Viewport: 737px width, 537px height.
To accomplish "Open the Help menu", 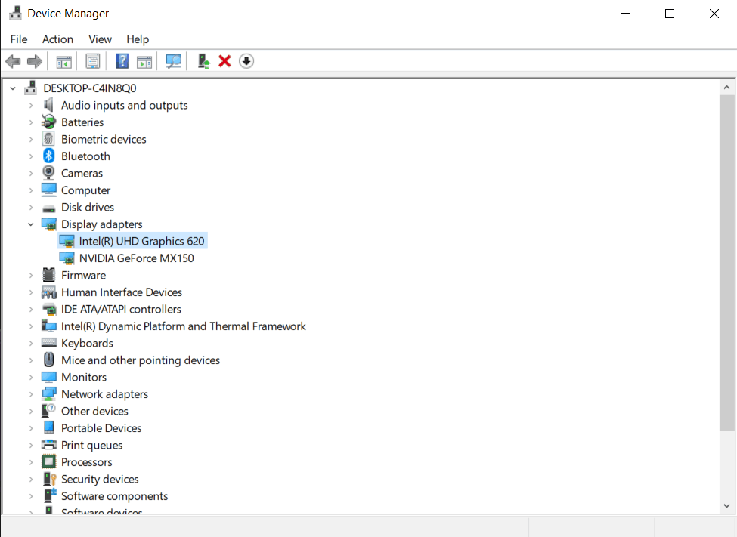I will click(x=138, y=39).
